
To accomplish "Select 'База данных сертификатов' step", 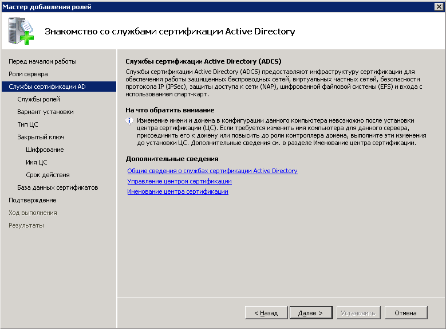I will point(57,187).
